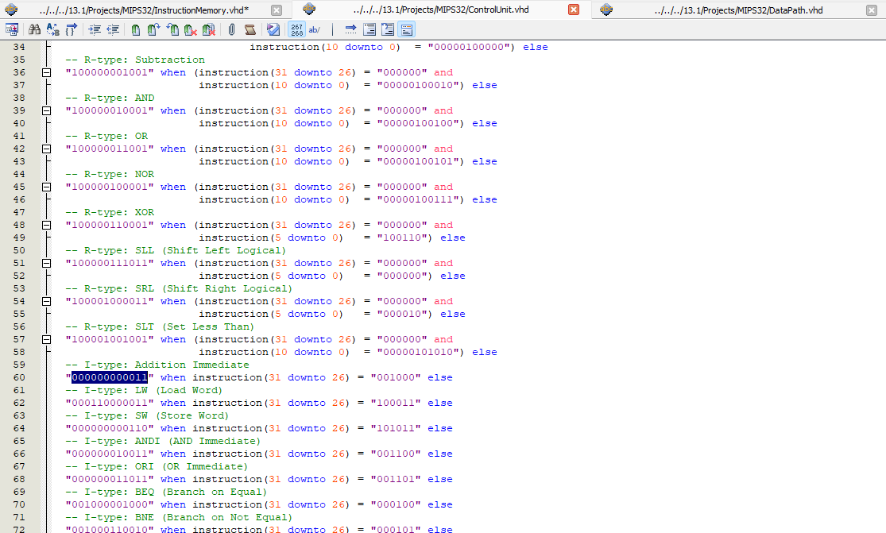This screenshot has width=886, height=533.
Task: Click the selected text "000000000011" on line 60
Action: (110, 377)
